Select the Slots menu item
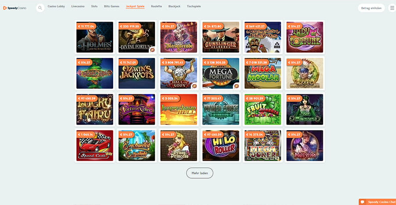396x205 pixels. [94, 6]
